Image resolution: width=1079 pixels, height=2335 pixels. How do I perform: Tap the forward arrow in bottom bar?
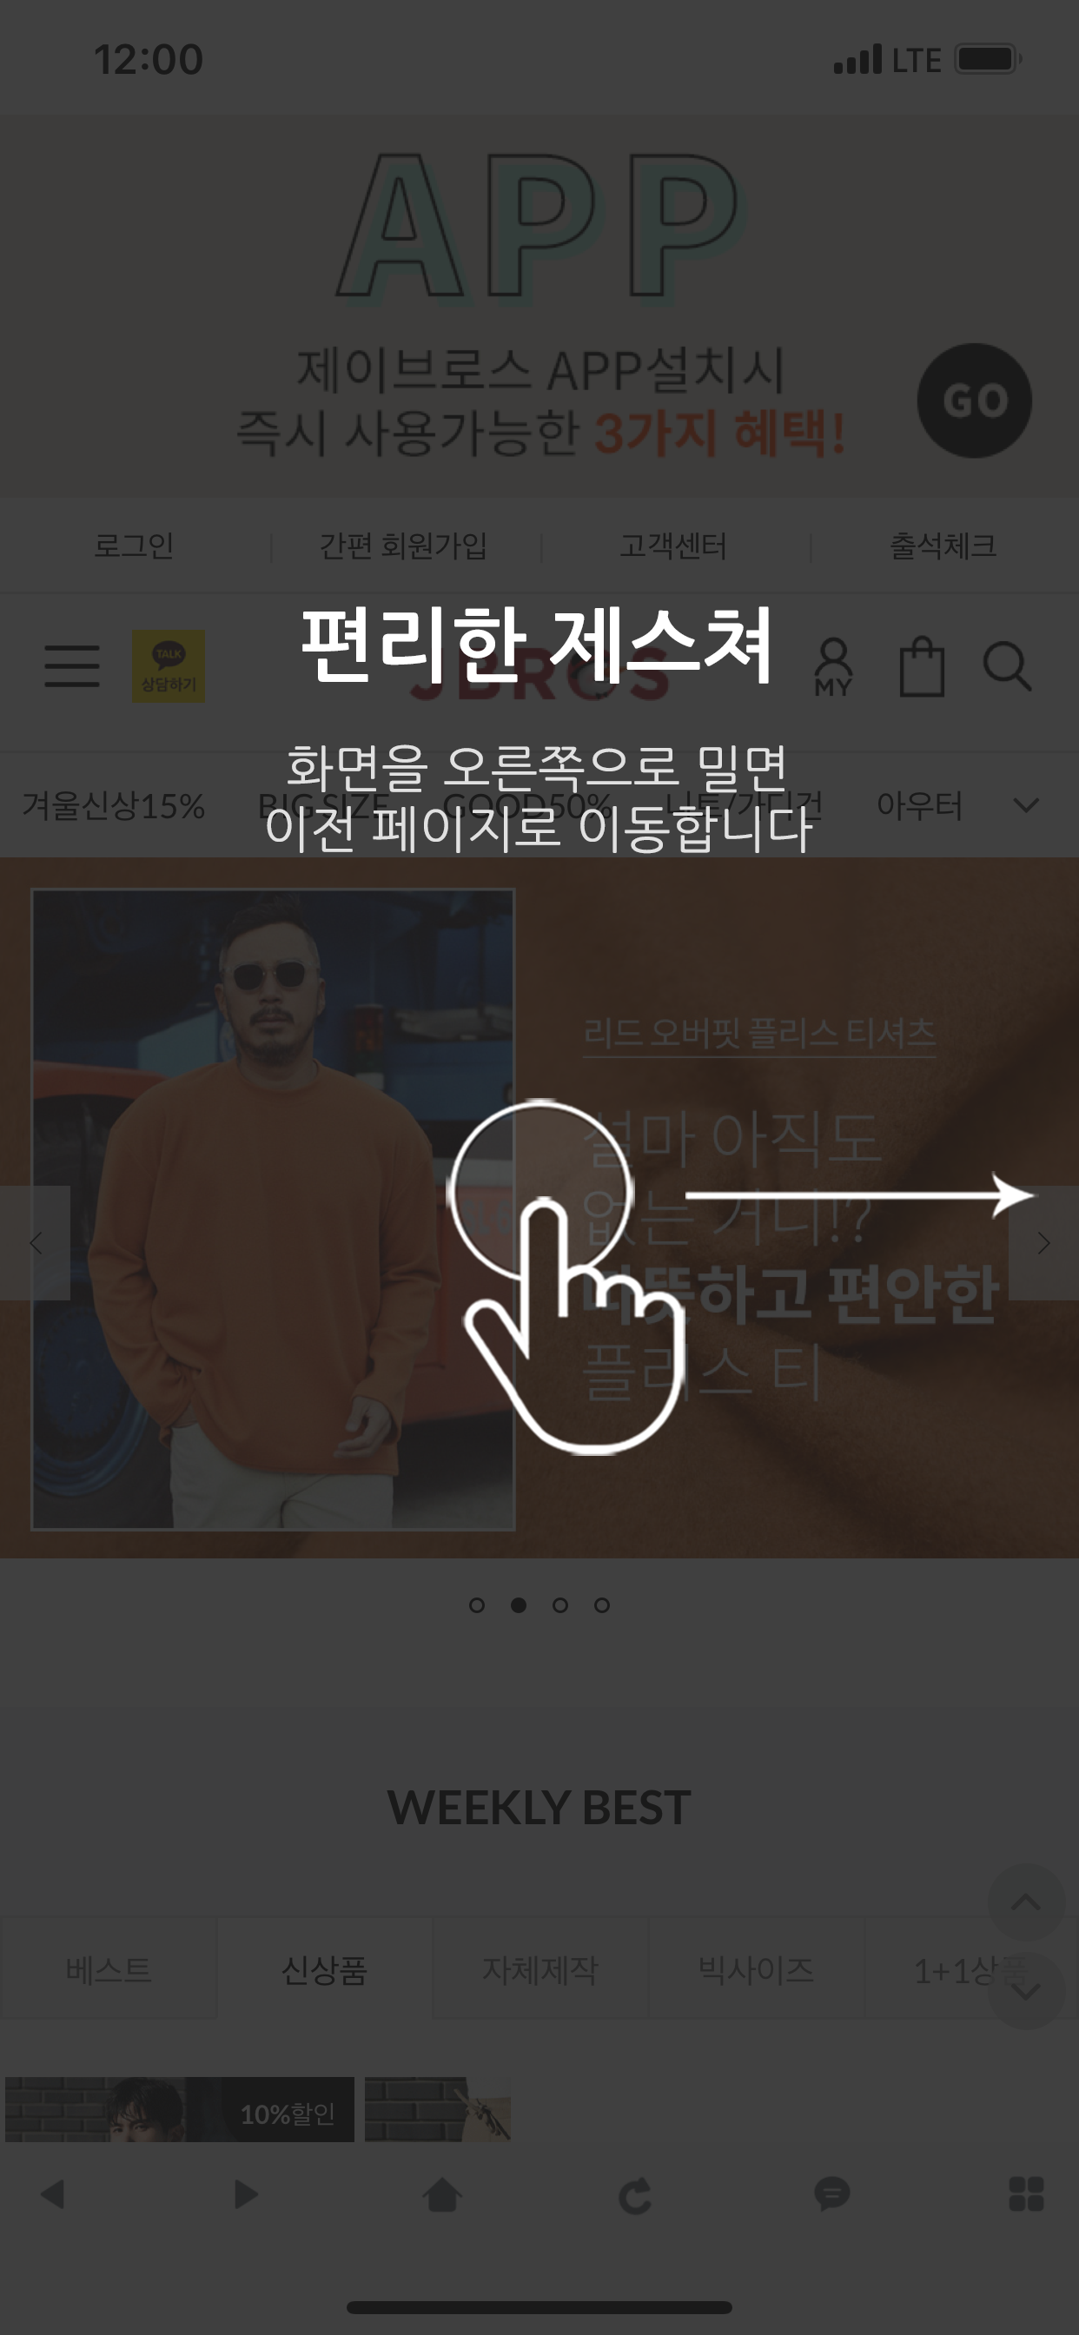[246, 2194]
